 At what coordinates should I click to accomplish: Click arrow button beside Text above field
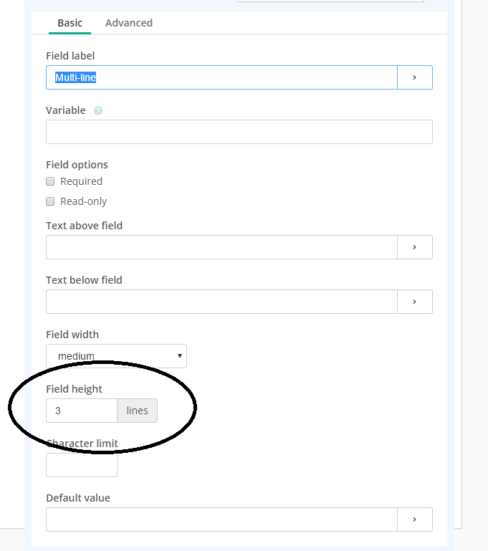(x=415, y=247)
